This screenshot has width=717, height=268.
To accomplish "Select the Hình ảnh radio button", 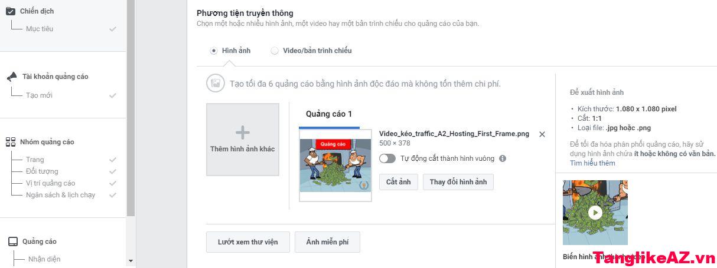I will pyautogui.click(x=214, y=51).
